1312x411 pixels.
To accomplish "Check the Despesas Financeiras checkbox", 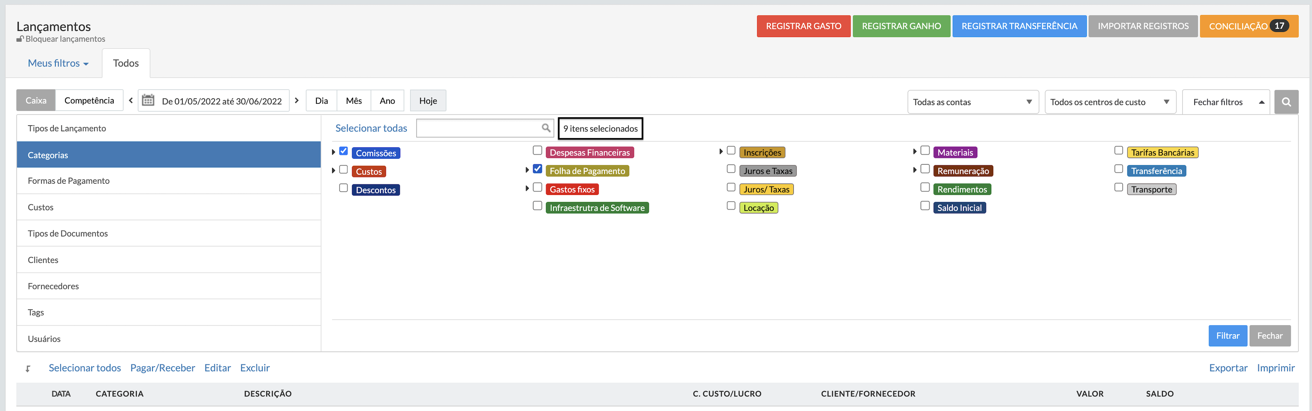I will coord(537,151).
